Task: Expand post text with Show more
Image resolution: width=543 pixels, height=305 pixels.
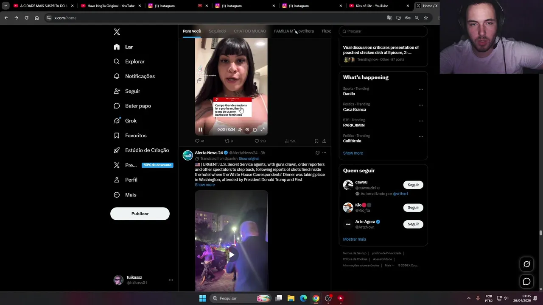Action: [205, 185]
